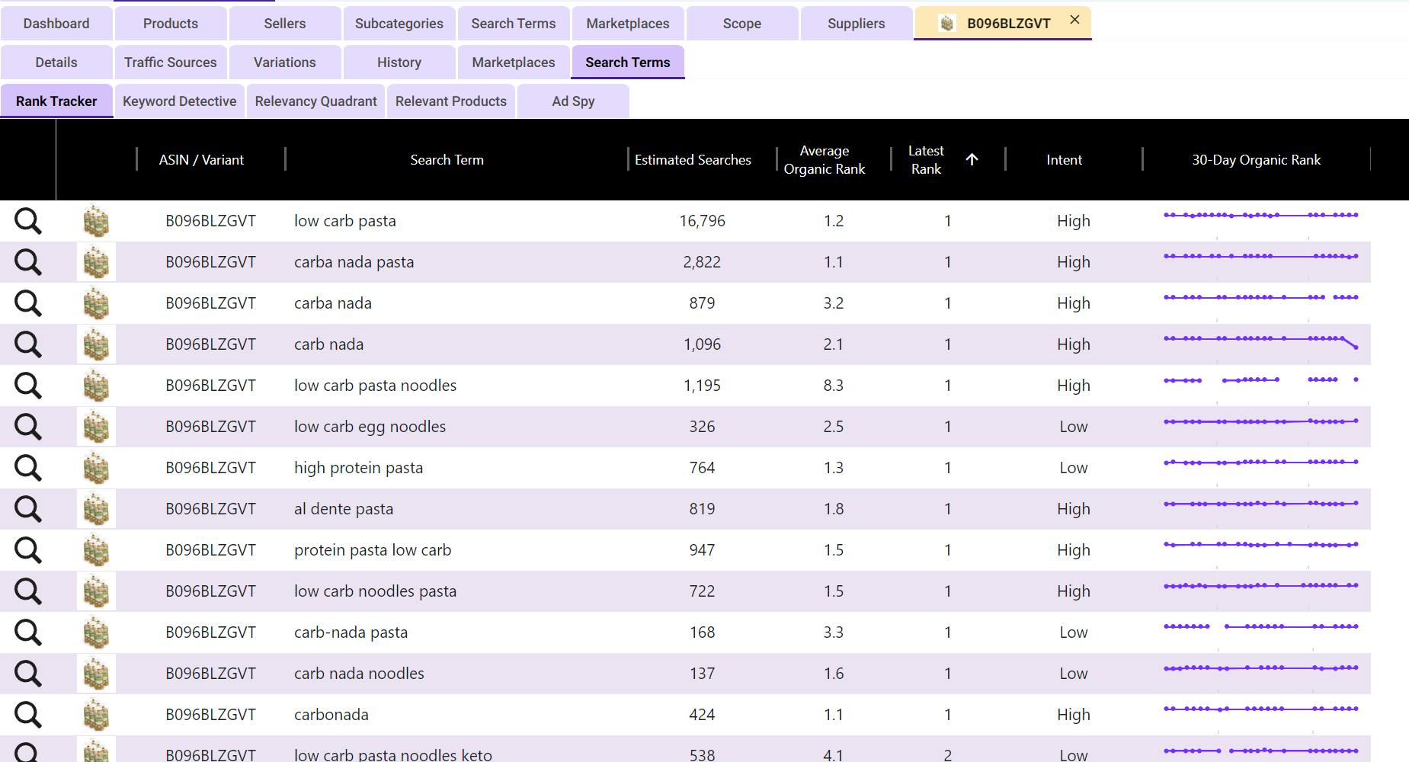The height and width of the screenshot is (762, 1409).
Task: Open the Suppliers tab
Action: pyautogui.click(x=857, y=24)
